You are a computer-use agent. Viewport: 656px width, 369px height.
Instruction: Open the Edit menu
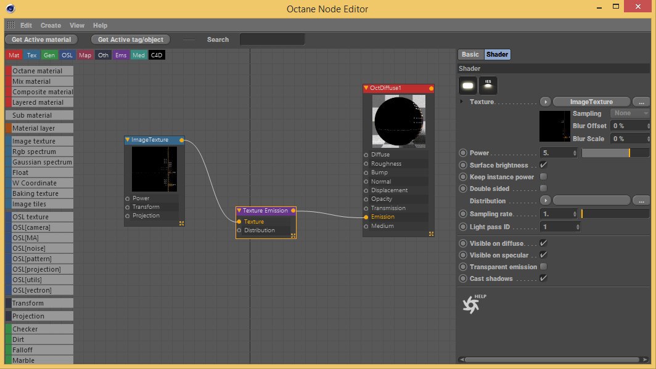pos(26,25)
